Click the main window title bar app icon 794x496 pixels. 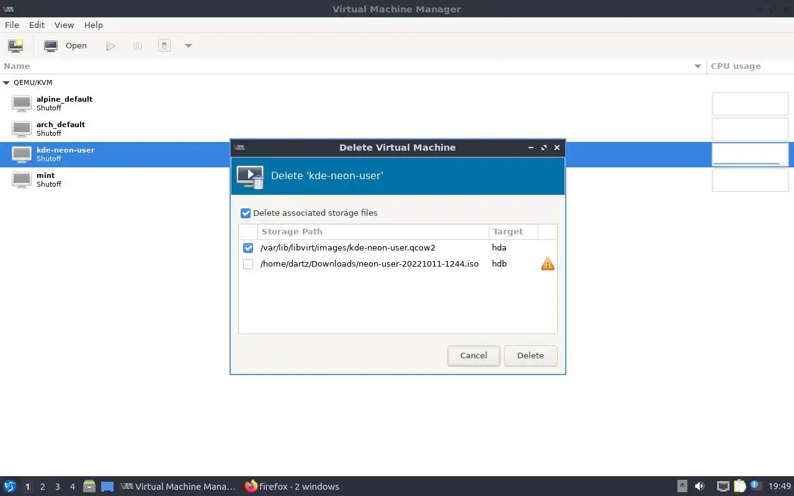pyautogui.click(x=9, y=9)
